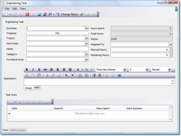This screenshot has height=136, width=181.
Task: Justify description text
Action: (70, 69)
